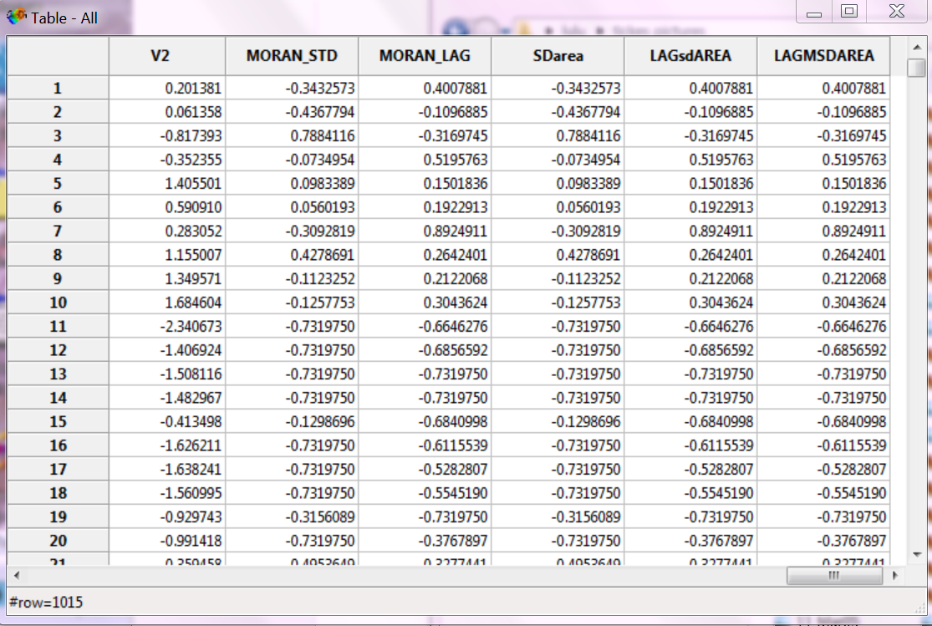Select row 20 by its row number
Image resolution: width=932 pixels, height=626 pixels.
click(57, 540)
